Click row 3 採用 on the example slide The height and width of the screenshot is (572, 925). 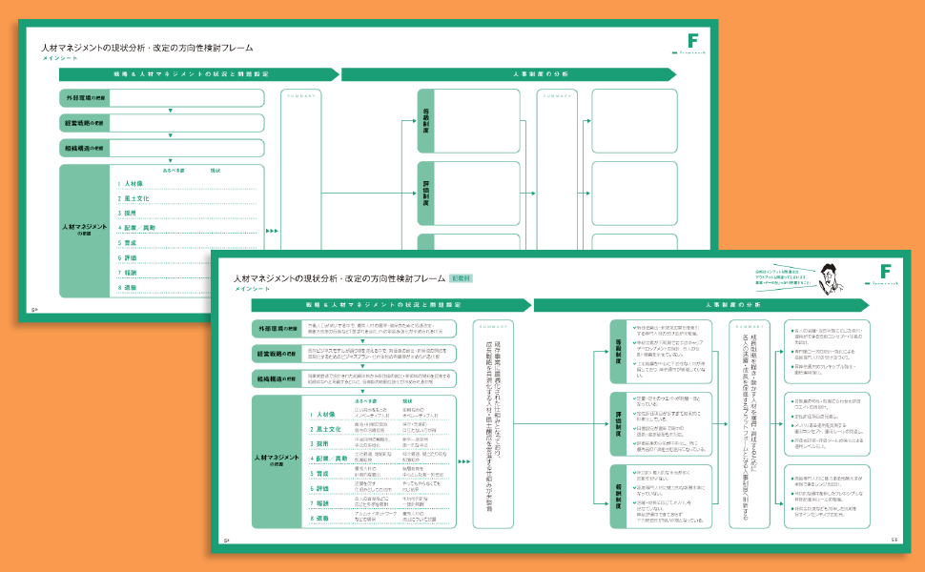point(380,443)
